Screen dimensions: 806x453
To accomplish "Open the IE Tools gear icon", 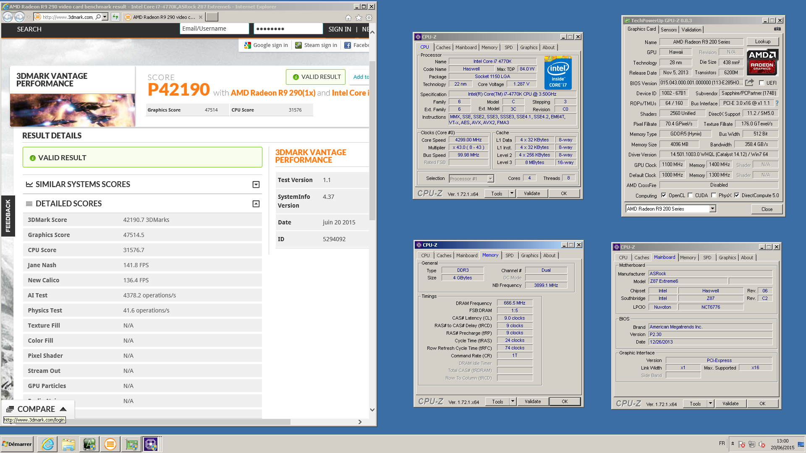I will pos(369,18).
